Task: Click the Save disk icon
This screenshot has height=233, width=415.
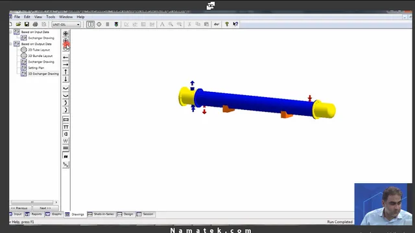Action: click(x=27, y=25)
